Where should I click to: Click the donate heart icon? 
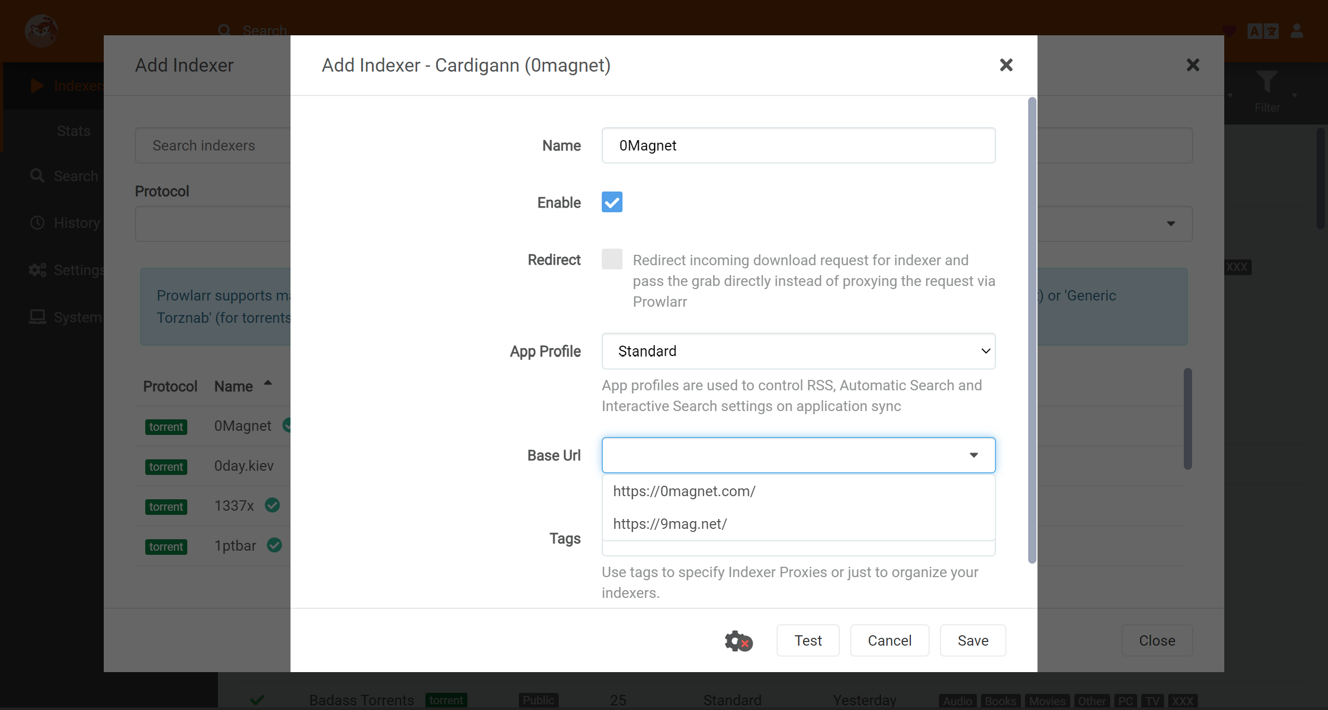[1229, 31]
